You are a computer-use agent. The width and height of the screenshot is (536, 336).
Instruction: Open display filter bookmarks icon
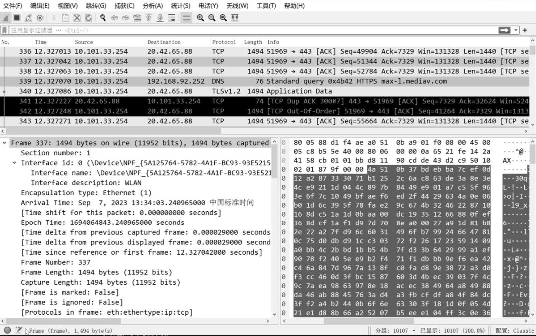pos(4,30)
